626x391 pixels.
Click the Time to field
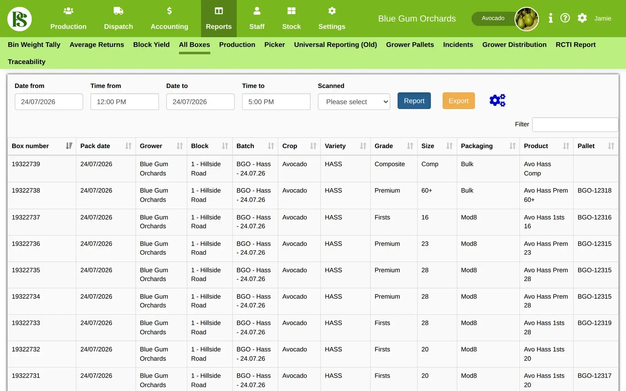(276, 102)
